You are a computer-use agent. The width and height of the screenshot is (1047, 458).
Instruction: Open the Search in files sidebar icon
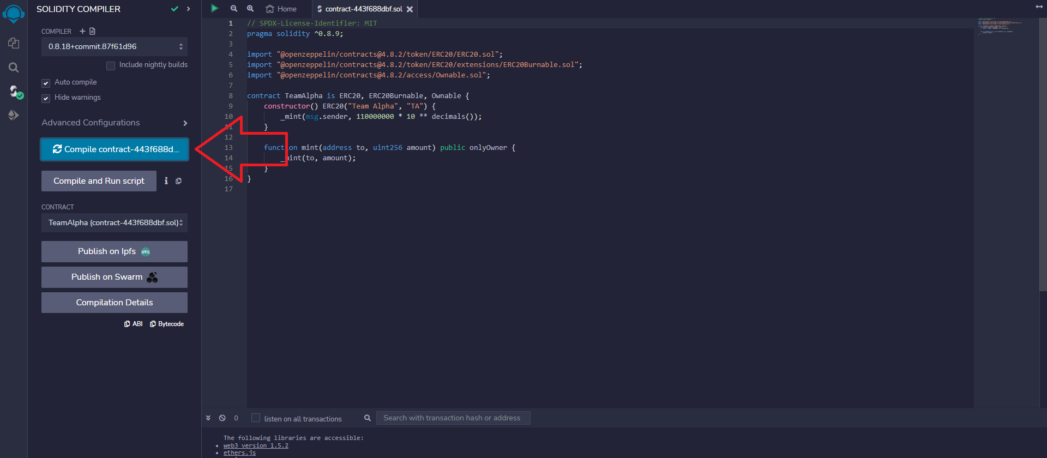pyautogui.click(x=14, y=68)
